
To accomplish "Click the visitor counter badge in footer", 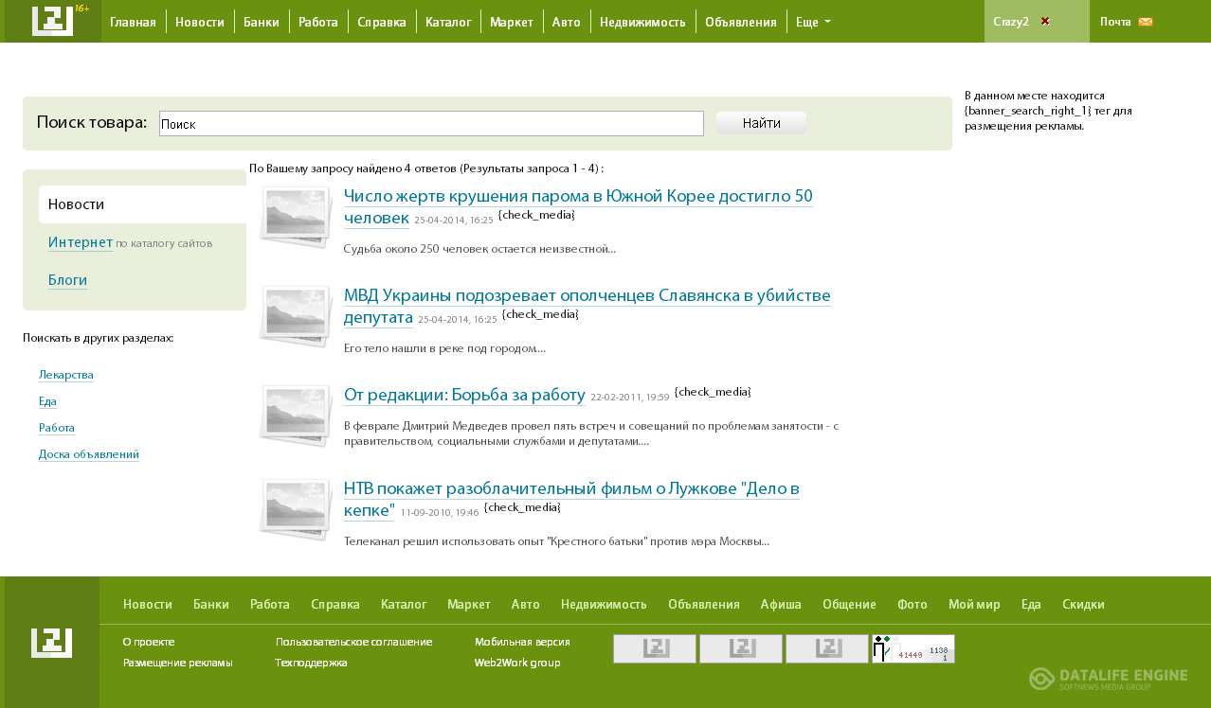I will coord(913,649).
